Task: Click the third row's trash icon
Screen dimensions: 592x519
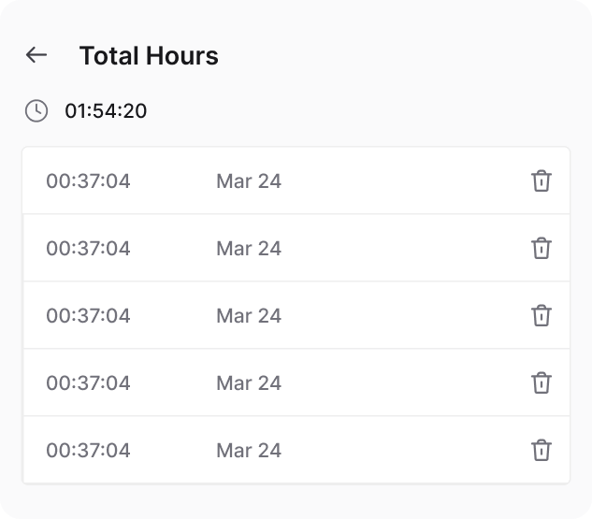Action: (541, 315)
